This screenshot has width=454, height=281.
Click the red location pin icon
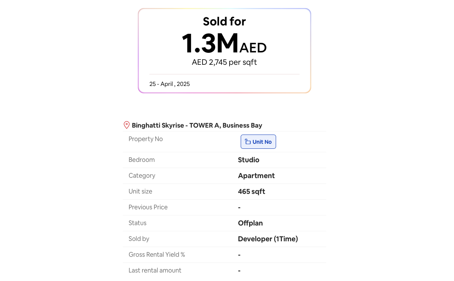[126, 125]
